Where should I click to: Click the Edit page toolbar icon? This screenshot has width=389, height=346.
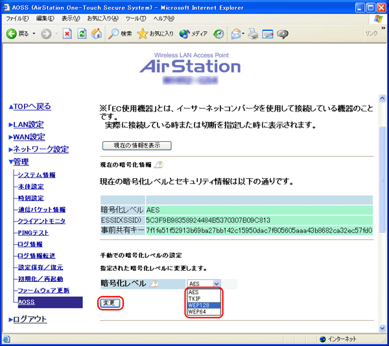267,34
